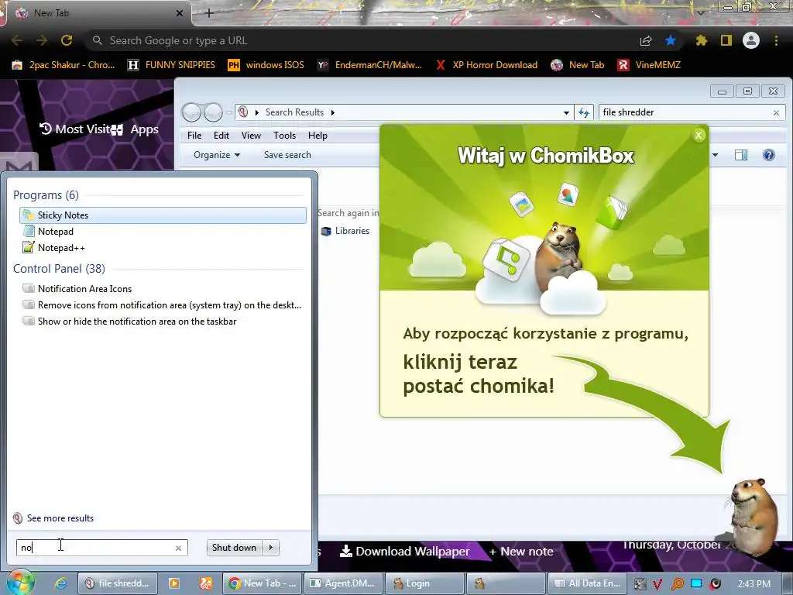Expand the Shut down options arrow
This screenshot has width=793, height=595.
tap(270, 548)
